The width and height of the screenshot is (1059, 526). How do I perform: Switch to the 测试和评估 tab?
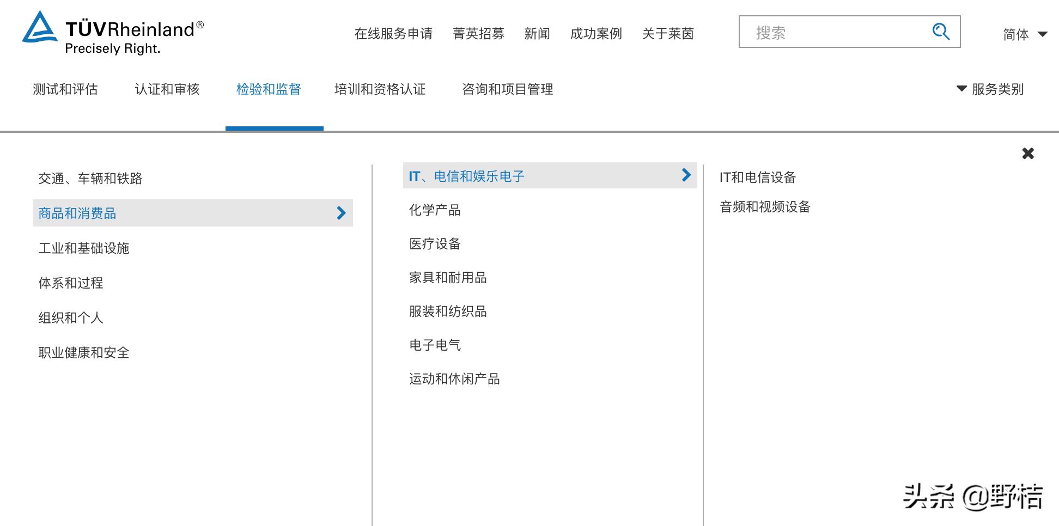tap(65, 89)
